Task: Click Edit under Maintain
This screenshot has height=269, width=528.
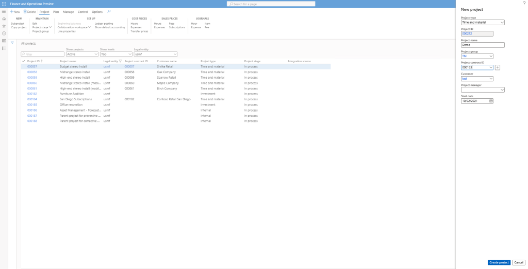Action: click(35, 24)
